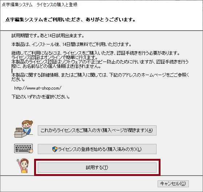Image resolution: width=203 pixels, height=192 pixels.
Task: Cancel the dialog with キャンセル(C)
Action: [x=173, y=184]
